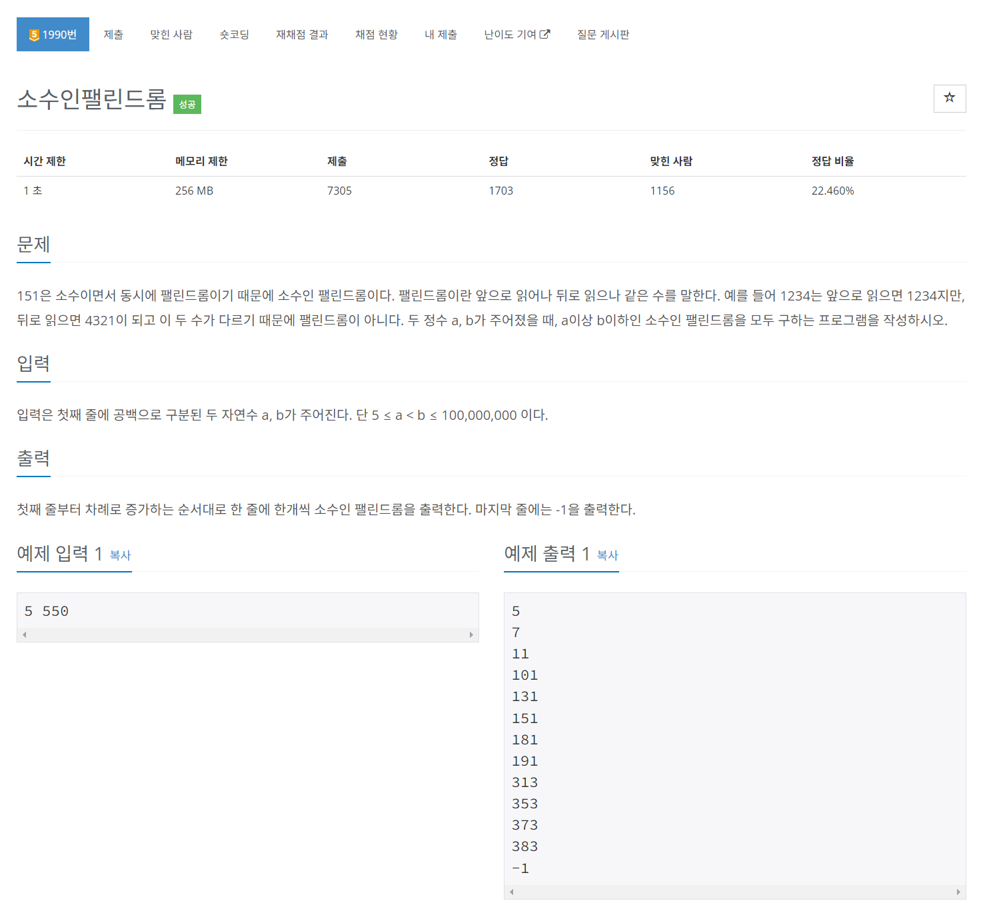Open the external link icon beside 난이도 기여
This screenshot has width=981, height=915.
tap(546, 34)
